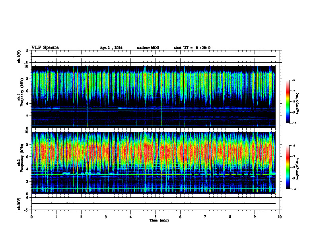Click the -10 label on ch.2 color bar
This screenshot has height=243, width=315.
point(294,189)
